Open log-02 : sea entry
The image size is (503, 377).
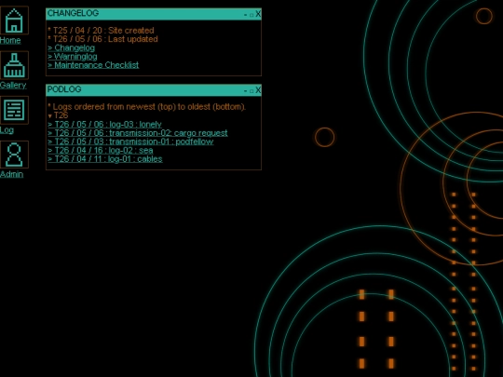coord(101,151)
